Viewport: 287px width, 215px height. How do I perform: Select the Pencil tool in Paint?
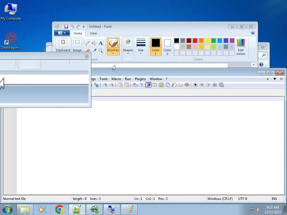87,43
